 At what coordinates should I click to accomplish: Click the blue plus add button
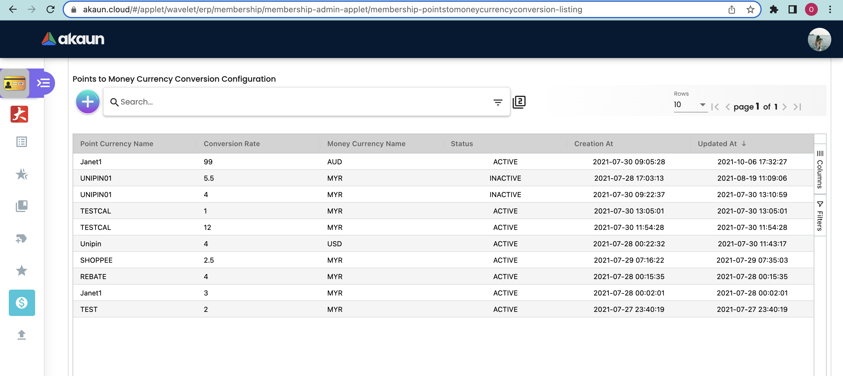[x=88, y=102]
